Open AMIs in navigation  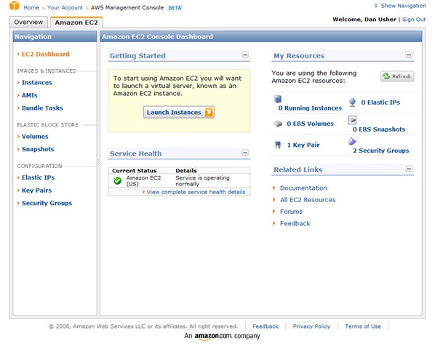point(30,95)
